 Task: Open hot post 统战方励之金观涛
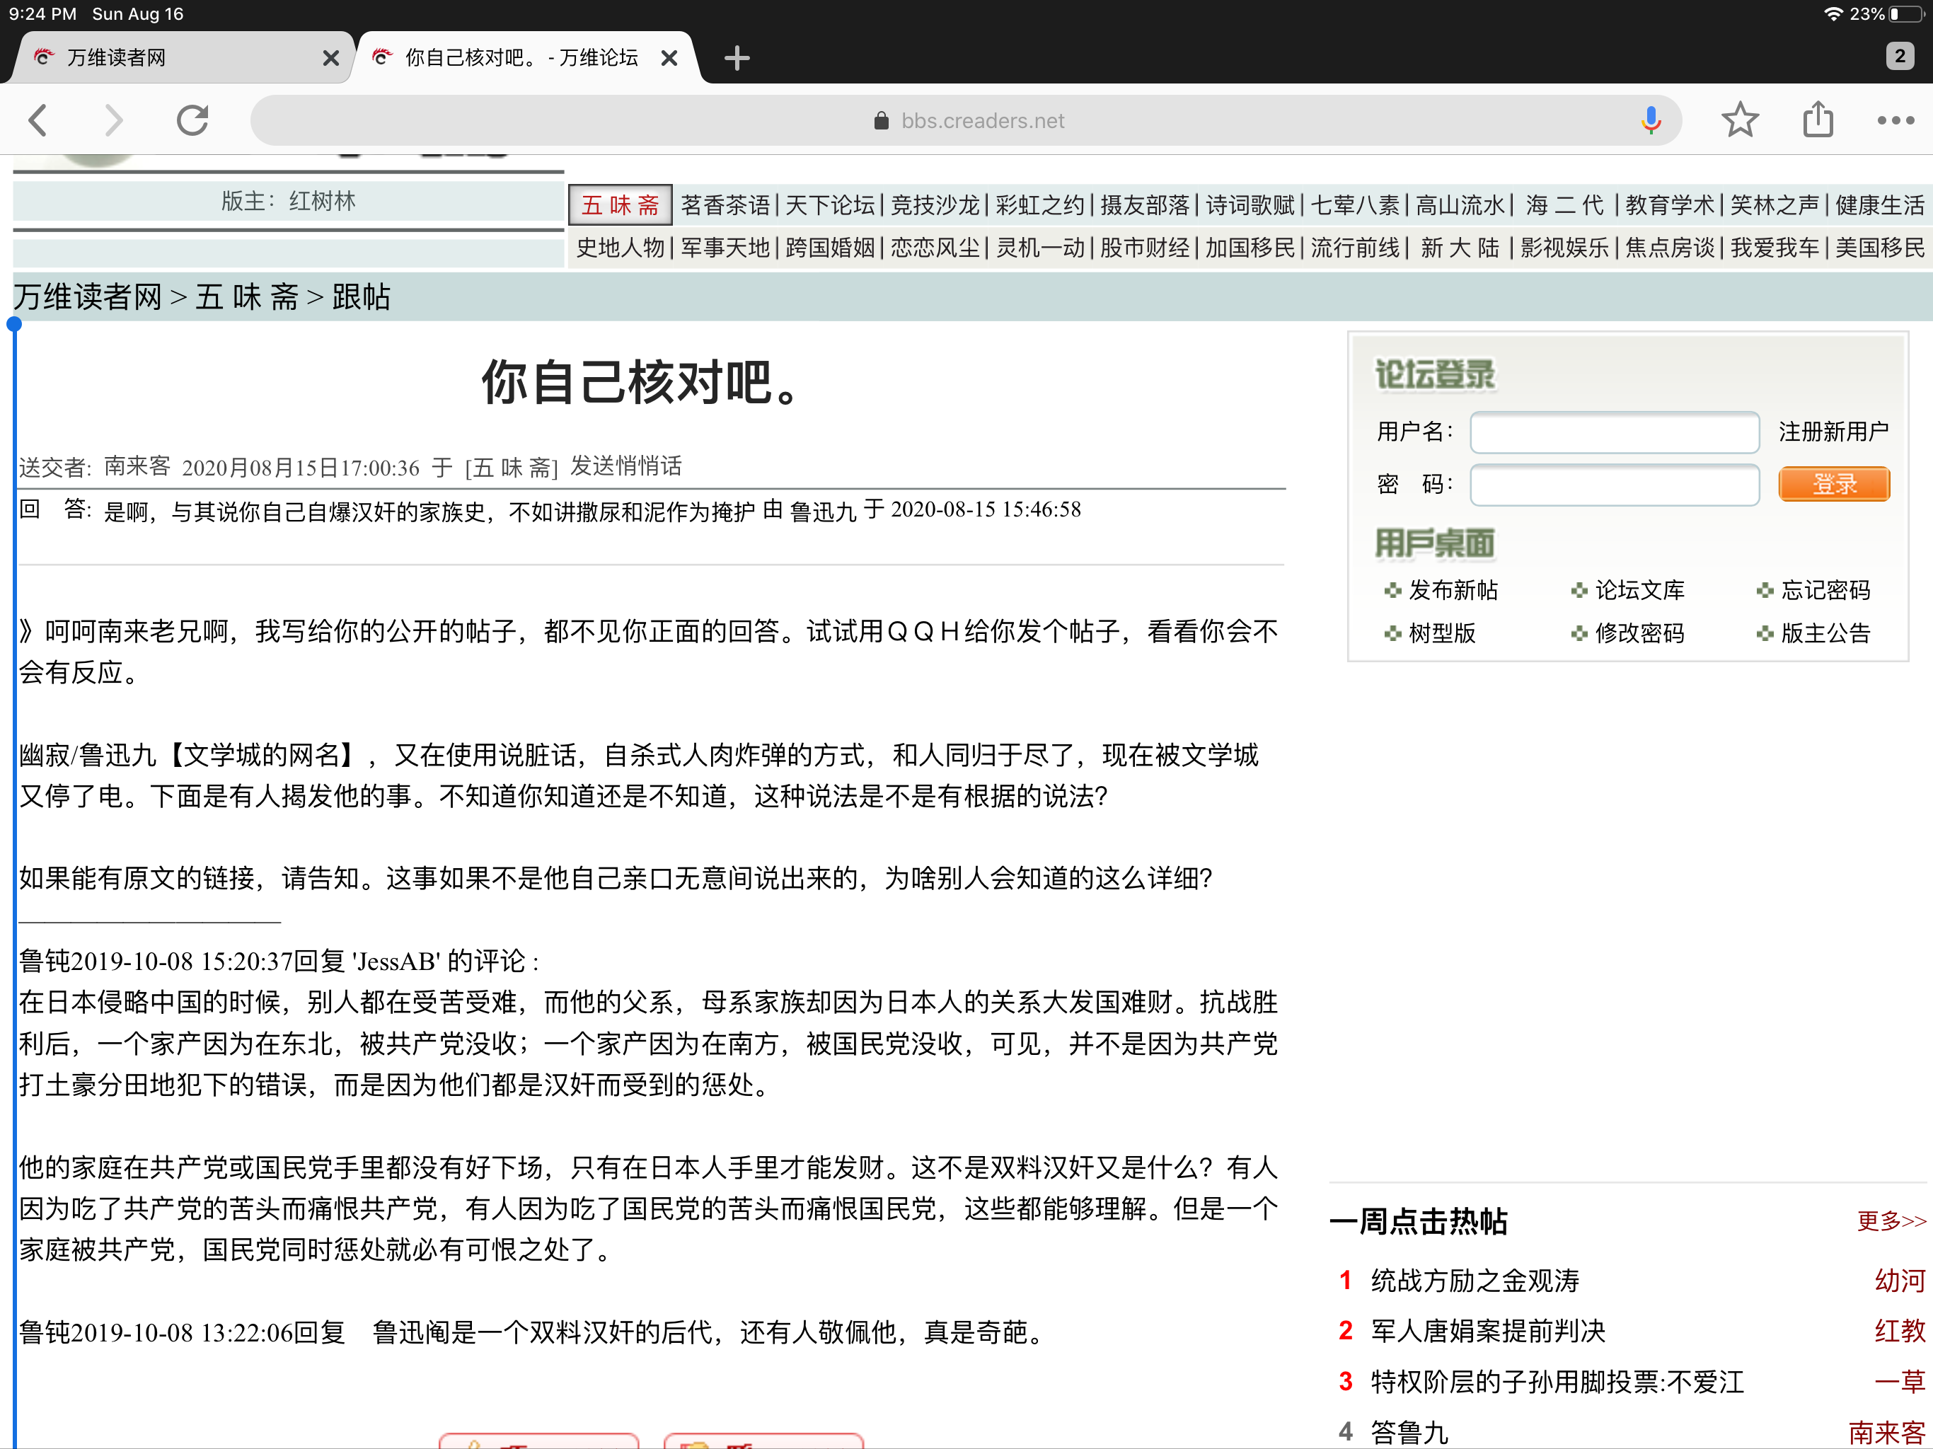coord(1475,1281)
